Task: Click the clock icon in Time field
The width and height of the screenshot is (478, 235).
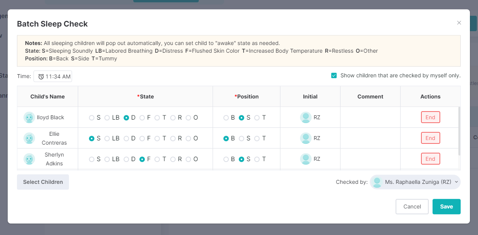Action: tap(41, 77)
